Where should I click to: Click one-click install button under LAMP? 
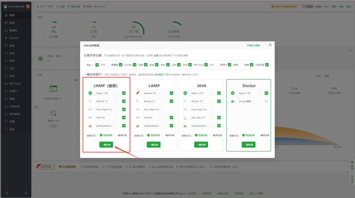click(154, 145)
